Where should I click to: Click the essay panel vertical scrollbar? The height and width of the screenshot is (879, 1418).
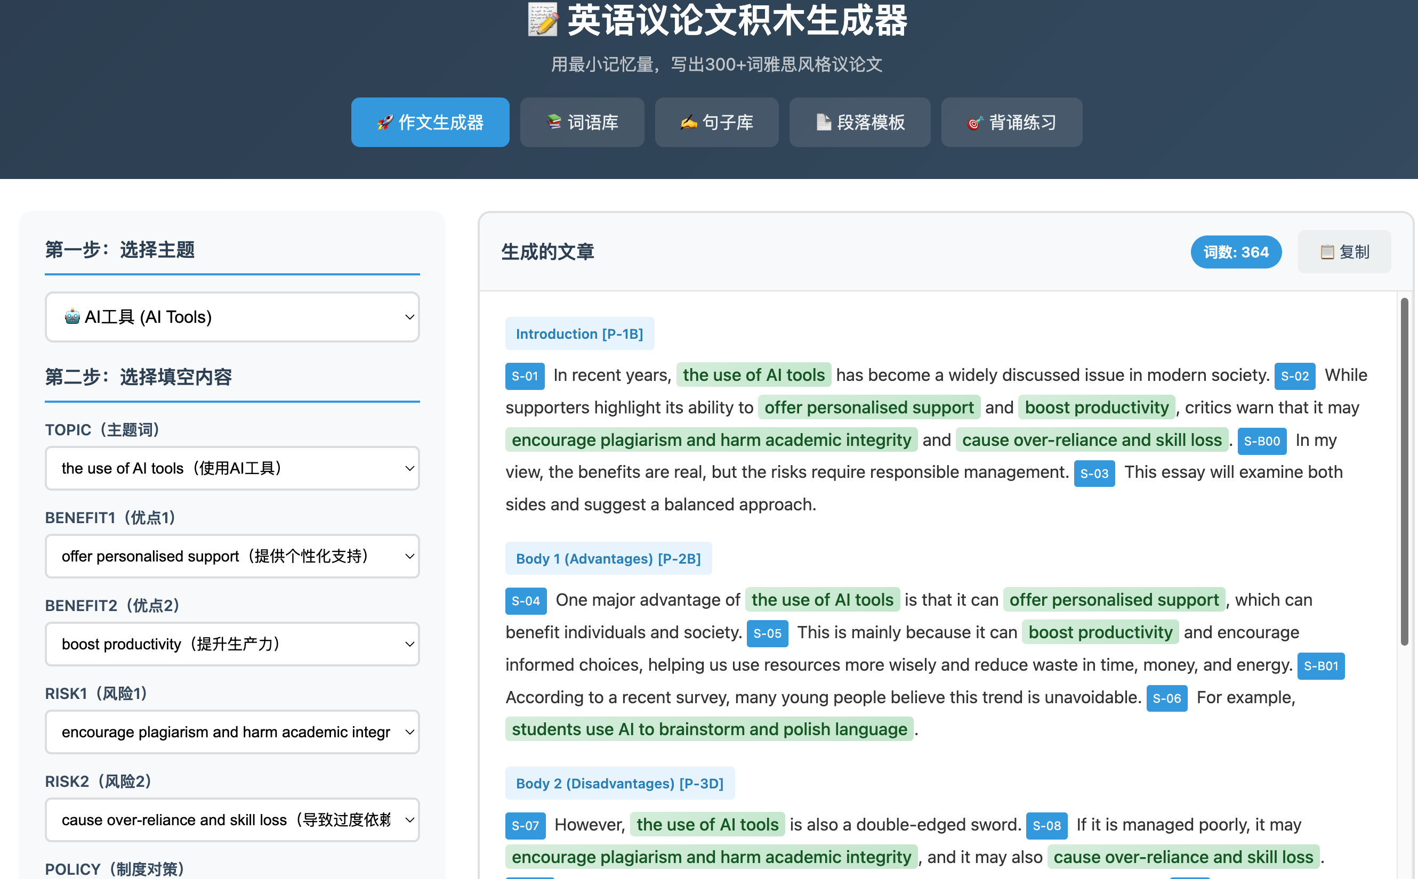click(x=1404, y=471)
